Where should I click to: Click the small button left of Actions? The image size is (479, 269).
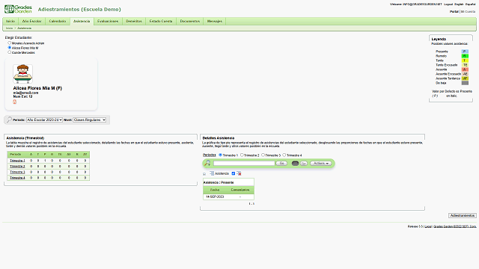click(x=304, y=164)
